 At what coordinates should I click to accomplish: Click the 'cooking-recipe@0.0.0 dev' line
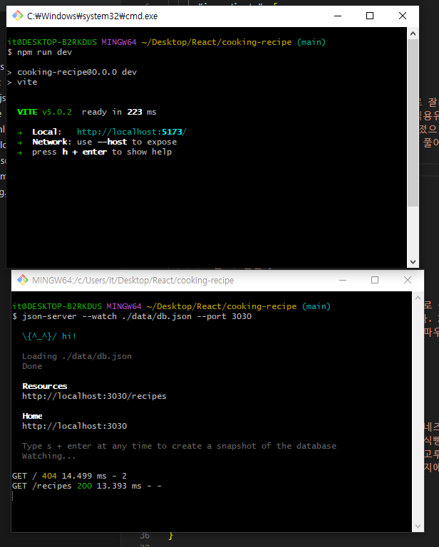(77, 72)
